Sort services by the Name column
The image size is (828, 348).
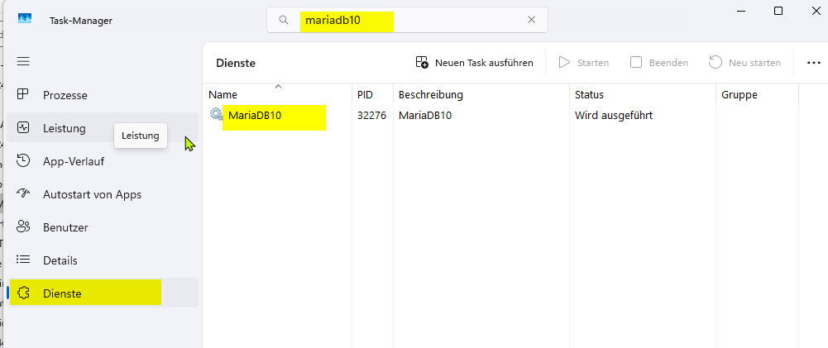tap(278, 94)
